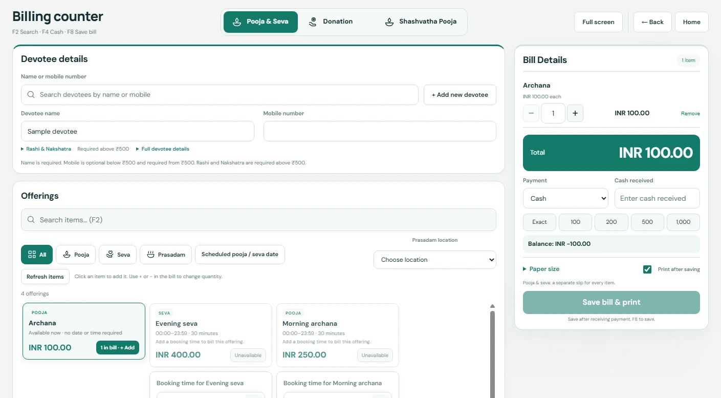This screenshot has height=398, width=721.
Task: Focus the Cash received input field
Action: coord(657,198)
